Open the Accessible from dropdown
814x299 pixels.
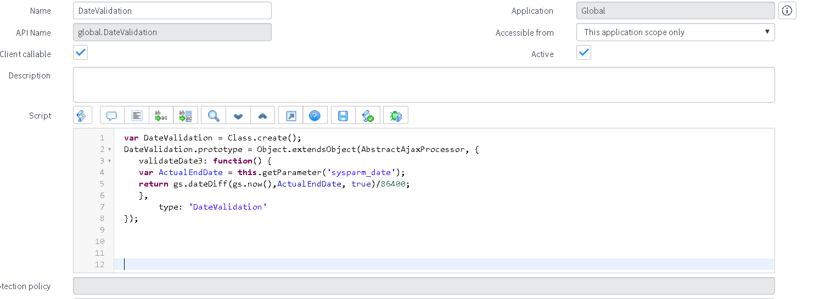tap(675, 32)
